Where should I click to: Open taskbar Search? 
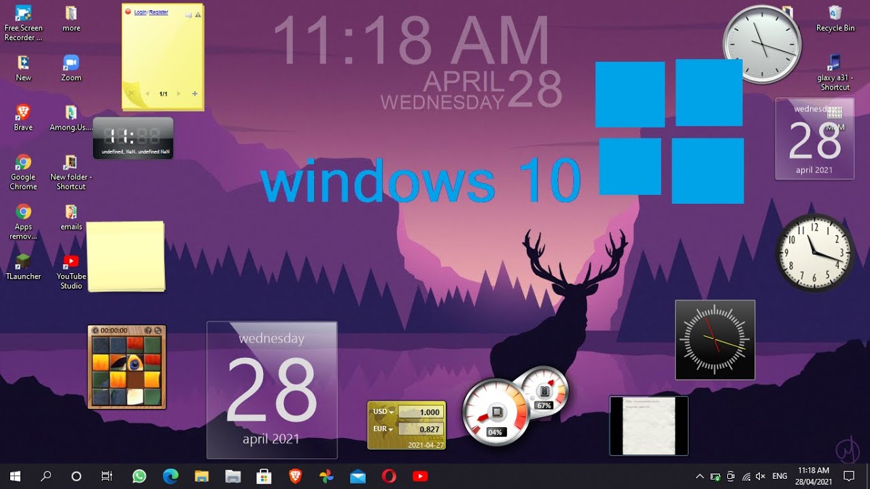[x=46, y=476]
